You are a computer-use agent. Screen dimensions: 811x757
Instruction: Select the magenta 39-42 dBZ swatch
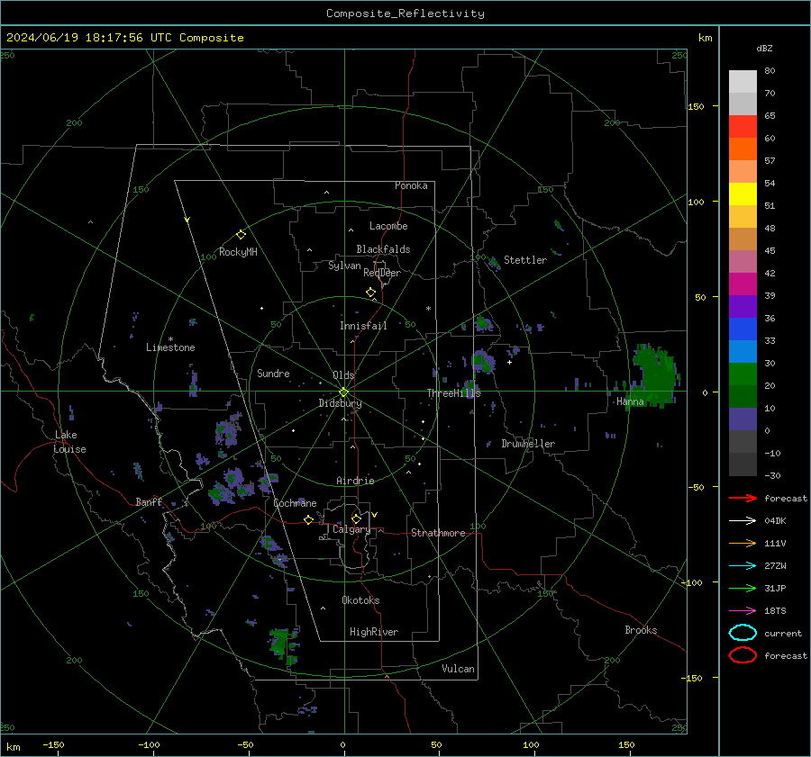(743, 284)
